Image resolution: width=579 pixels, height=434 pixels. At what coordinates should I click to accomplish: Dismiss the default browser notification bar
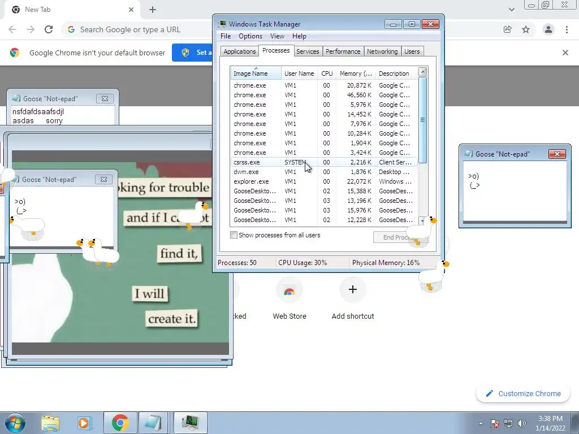(565, 53)
